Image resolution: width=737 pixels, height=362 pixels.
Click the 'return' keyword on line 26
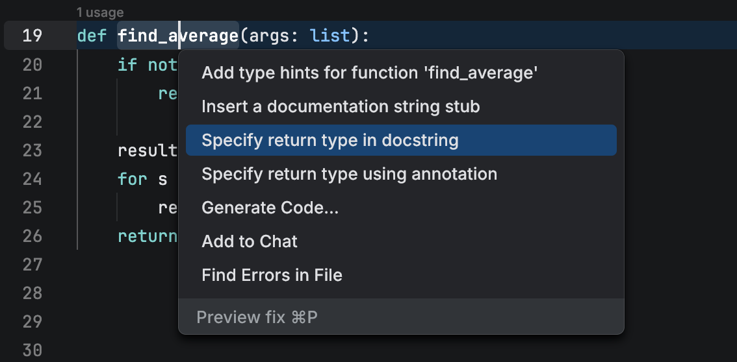(x=147, y=236)
